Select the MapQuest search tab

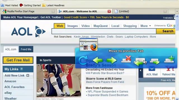(101, 26)
